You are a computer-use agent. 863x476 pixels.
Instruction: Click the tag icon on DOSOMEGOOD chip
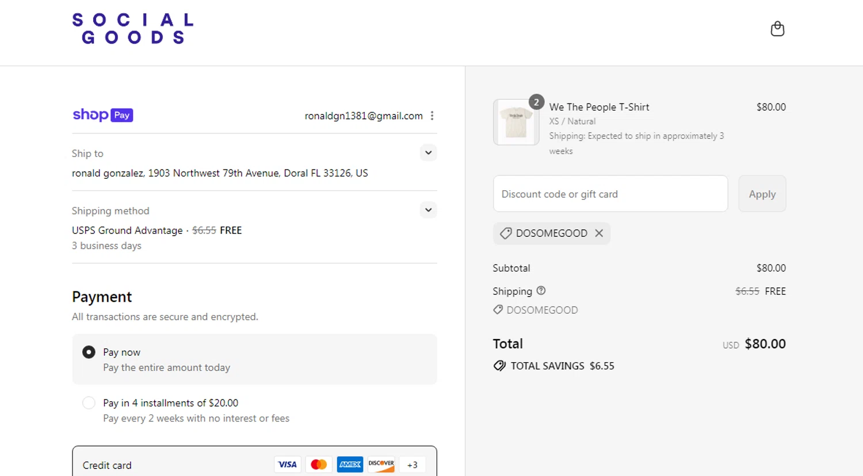pyautogui.click(x=506, y=233)
